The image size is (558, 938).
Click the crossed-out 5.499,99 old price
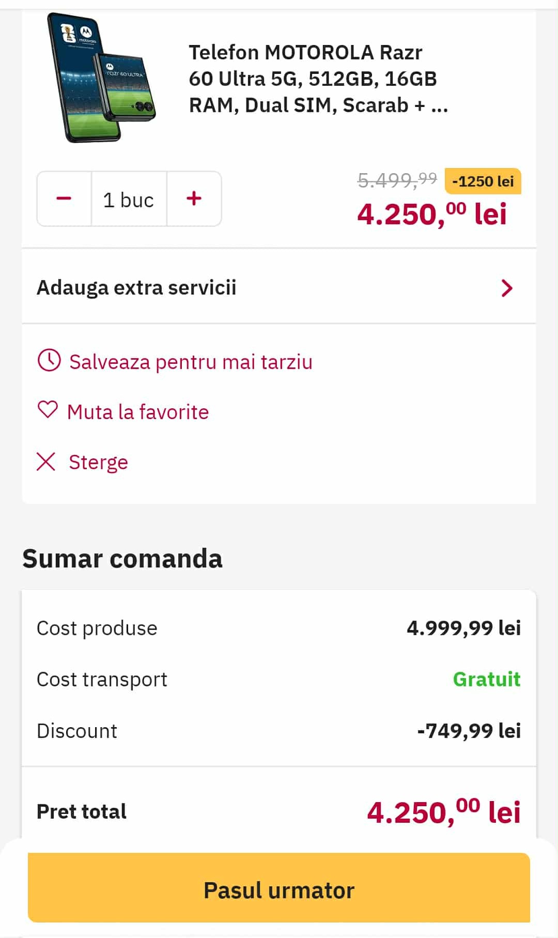tap(397, 180)
